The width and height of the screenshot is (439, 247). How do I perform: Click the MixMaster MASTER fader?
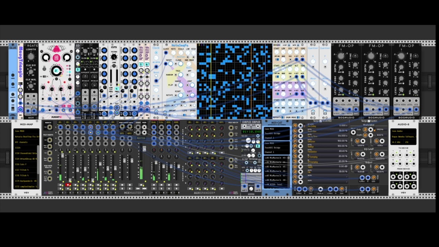pos(144,149)
